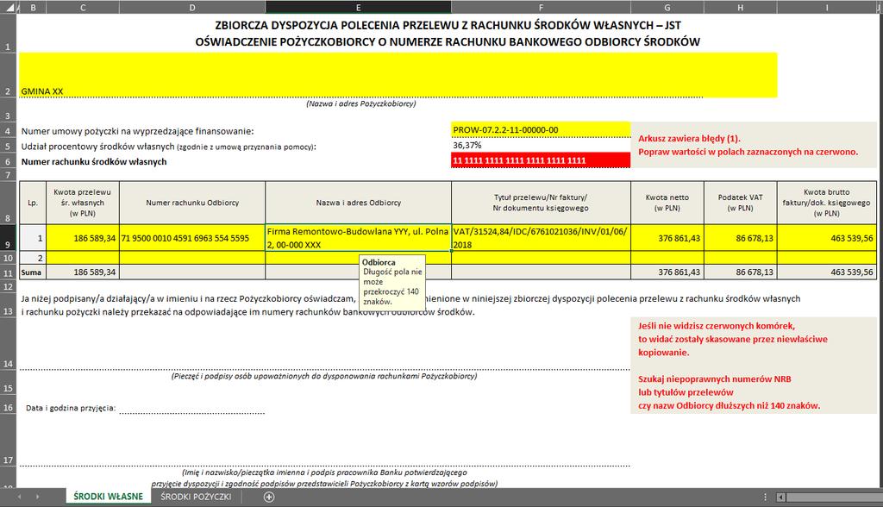The width and height of the screenshot is (883, 507).
Task: Select column F header
Action: 542,7
